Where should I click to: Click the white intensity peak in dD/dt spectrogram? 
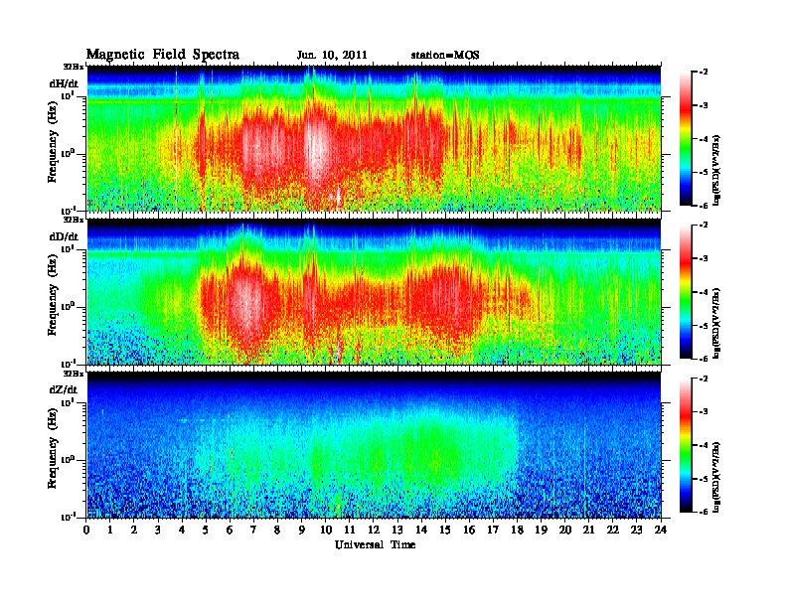(x=247, y=301)
